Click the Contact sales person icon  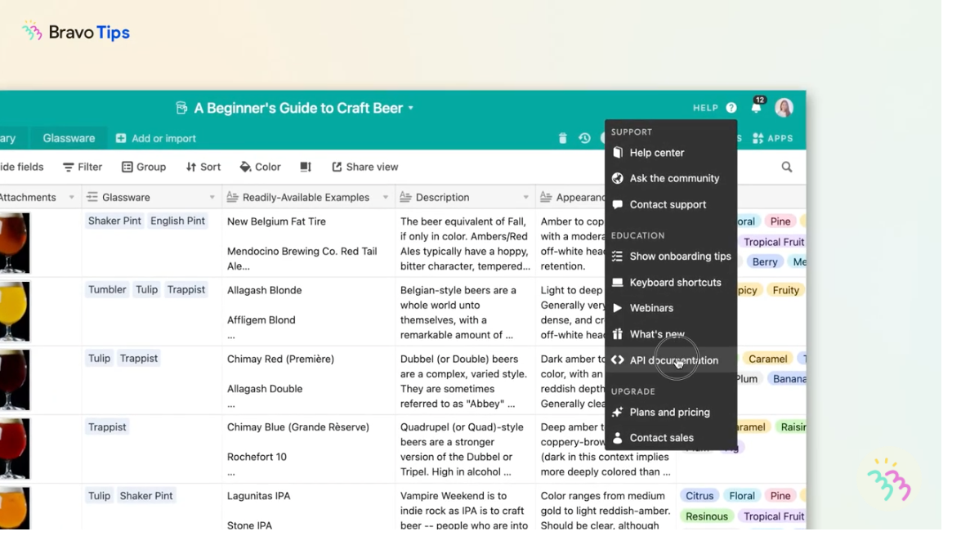(618, 438)
